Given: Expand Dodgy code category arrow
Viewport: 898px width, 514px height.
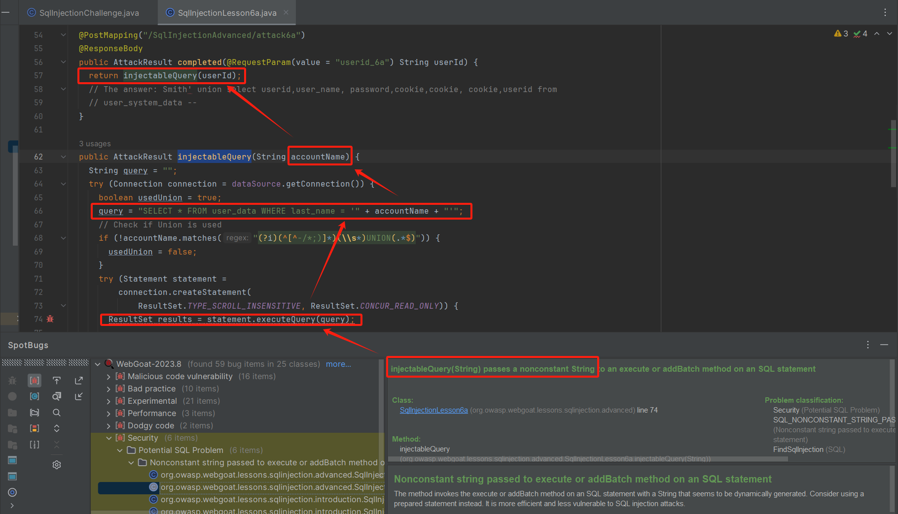Looking at the screenshot, I should pyautogui.click(x=108, y=425).
